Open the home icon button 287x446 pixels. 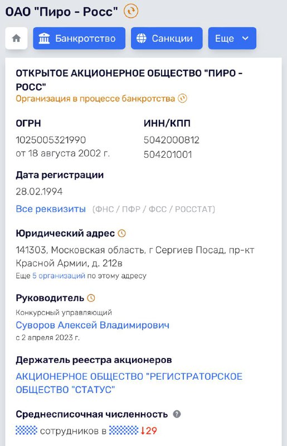16,38
